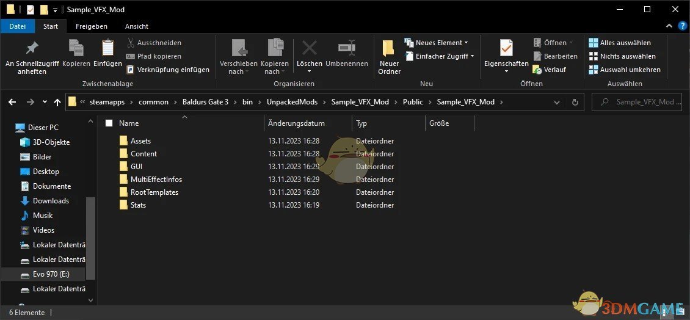690x320 pixels.
Task: Click Auswahl umkehren
Action: point(625,70)
